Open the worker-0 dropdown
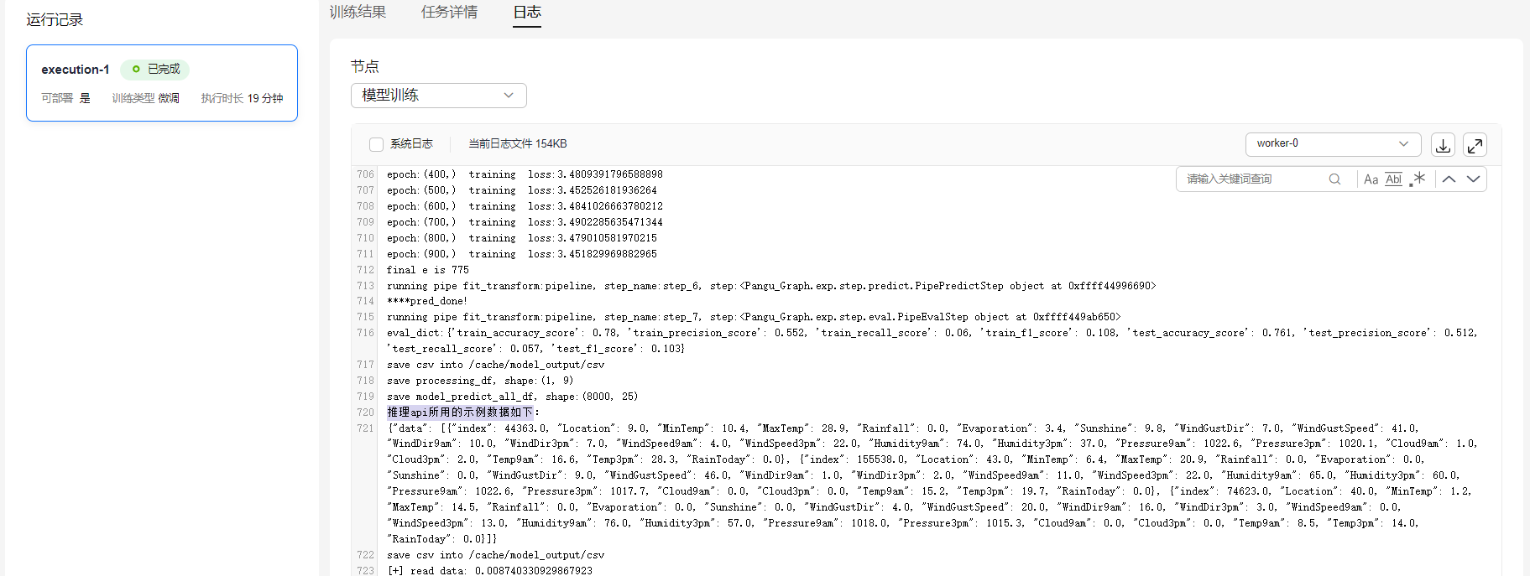The height and width of the screenshot is (576, 1530). [1332, 143]
